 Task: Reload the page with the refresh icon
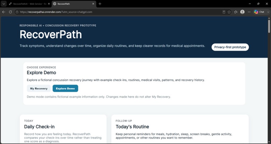coord(10,12)
